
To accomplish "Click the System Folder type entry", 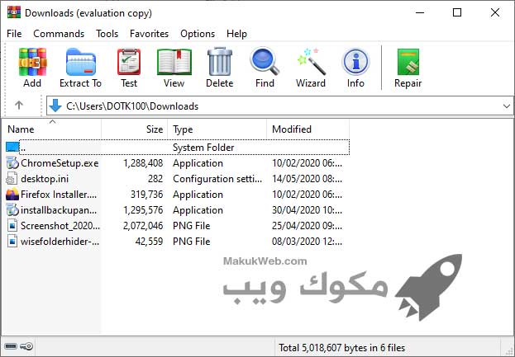I will (203, 148).
